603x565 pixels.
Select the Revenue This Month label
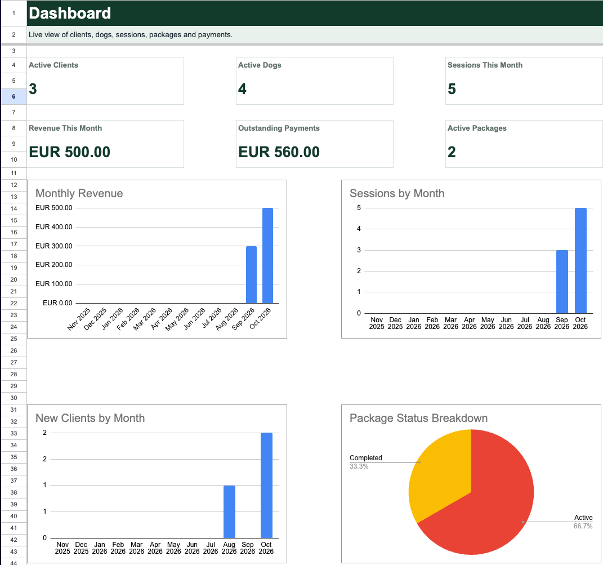[65, 128]
